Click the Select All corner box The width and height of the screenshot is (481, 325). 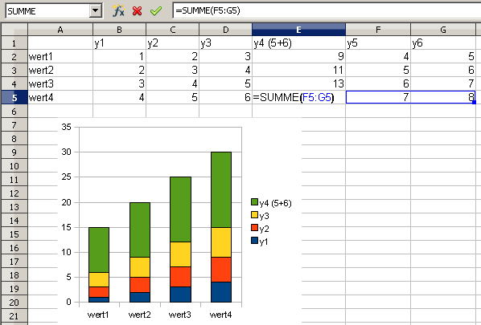14,30
